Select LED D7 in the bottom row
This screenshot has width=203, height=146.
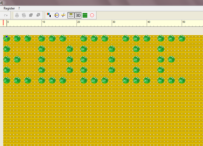[7, 80]
